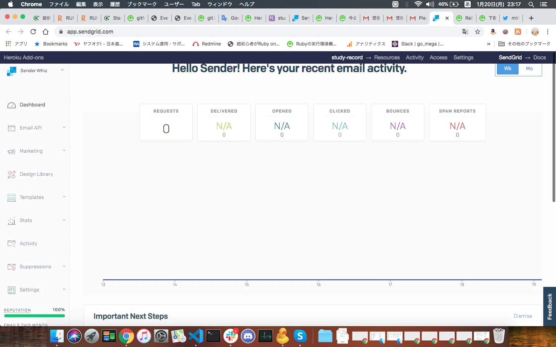Click the SPAM REPORTS stat card
This screenshot has height=347, width=556.
tap(458, 122)
